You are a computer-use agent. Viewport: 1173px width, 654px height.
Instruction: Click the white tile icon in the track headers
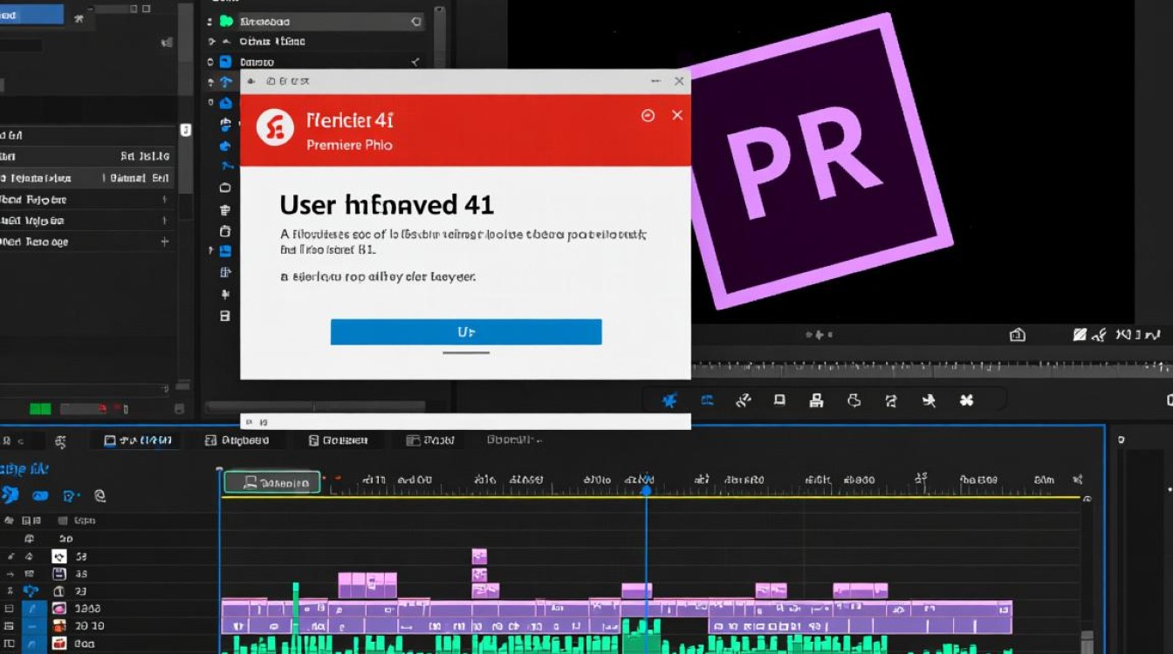58,556
